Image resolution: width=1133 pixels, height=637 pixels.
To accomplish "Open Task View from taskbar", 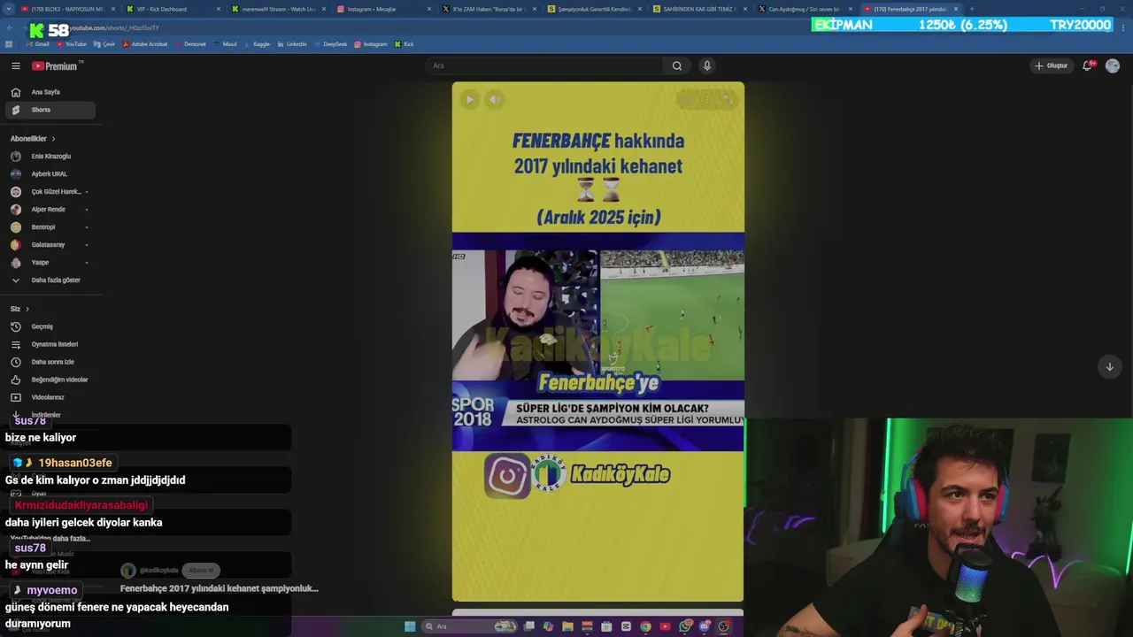I will pyautogui.click(x=529, y=626).
